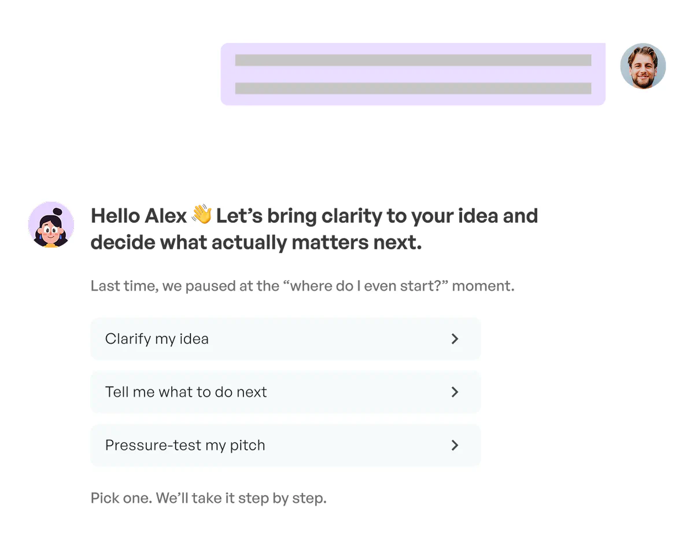694x552 pixels.
Task: Click the first gray placeholder line in the bubble
Action: [x=413, y=60]
